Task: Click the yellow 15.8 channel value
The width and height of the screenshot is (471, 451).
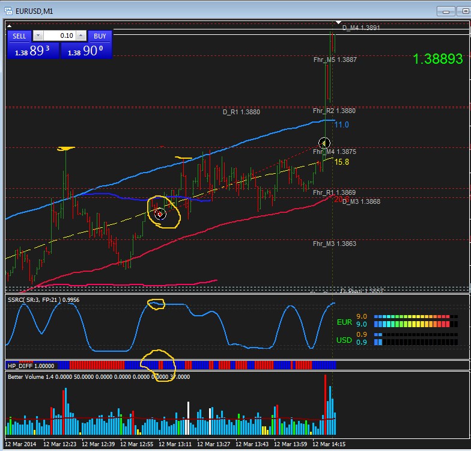Action: tap(341, 162)
